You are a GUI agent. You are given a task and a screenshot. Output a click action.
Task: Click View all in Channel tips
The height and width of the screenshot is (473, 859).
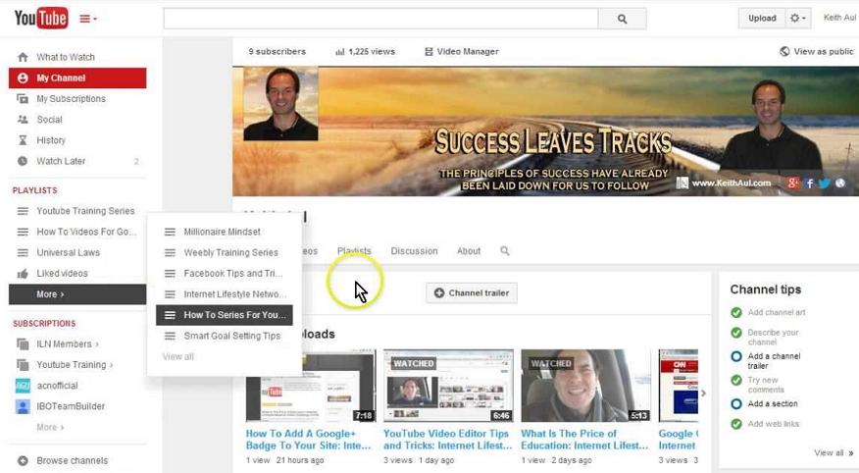[834, 453]
